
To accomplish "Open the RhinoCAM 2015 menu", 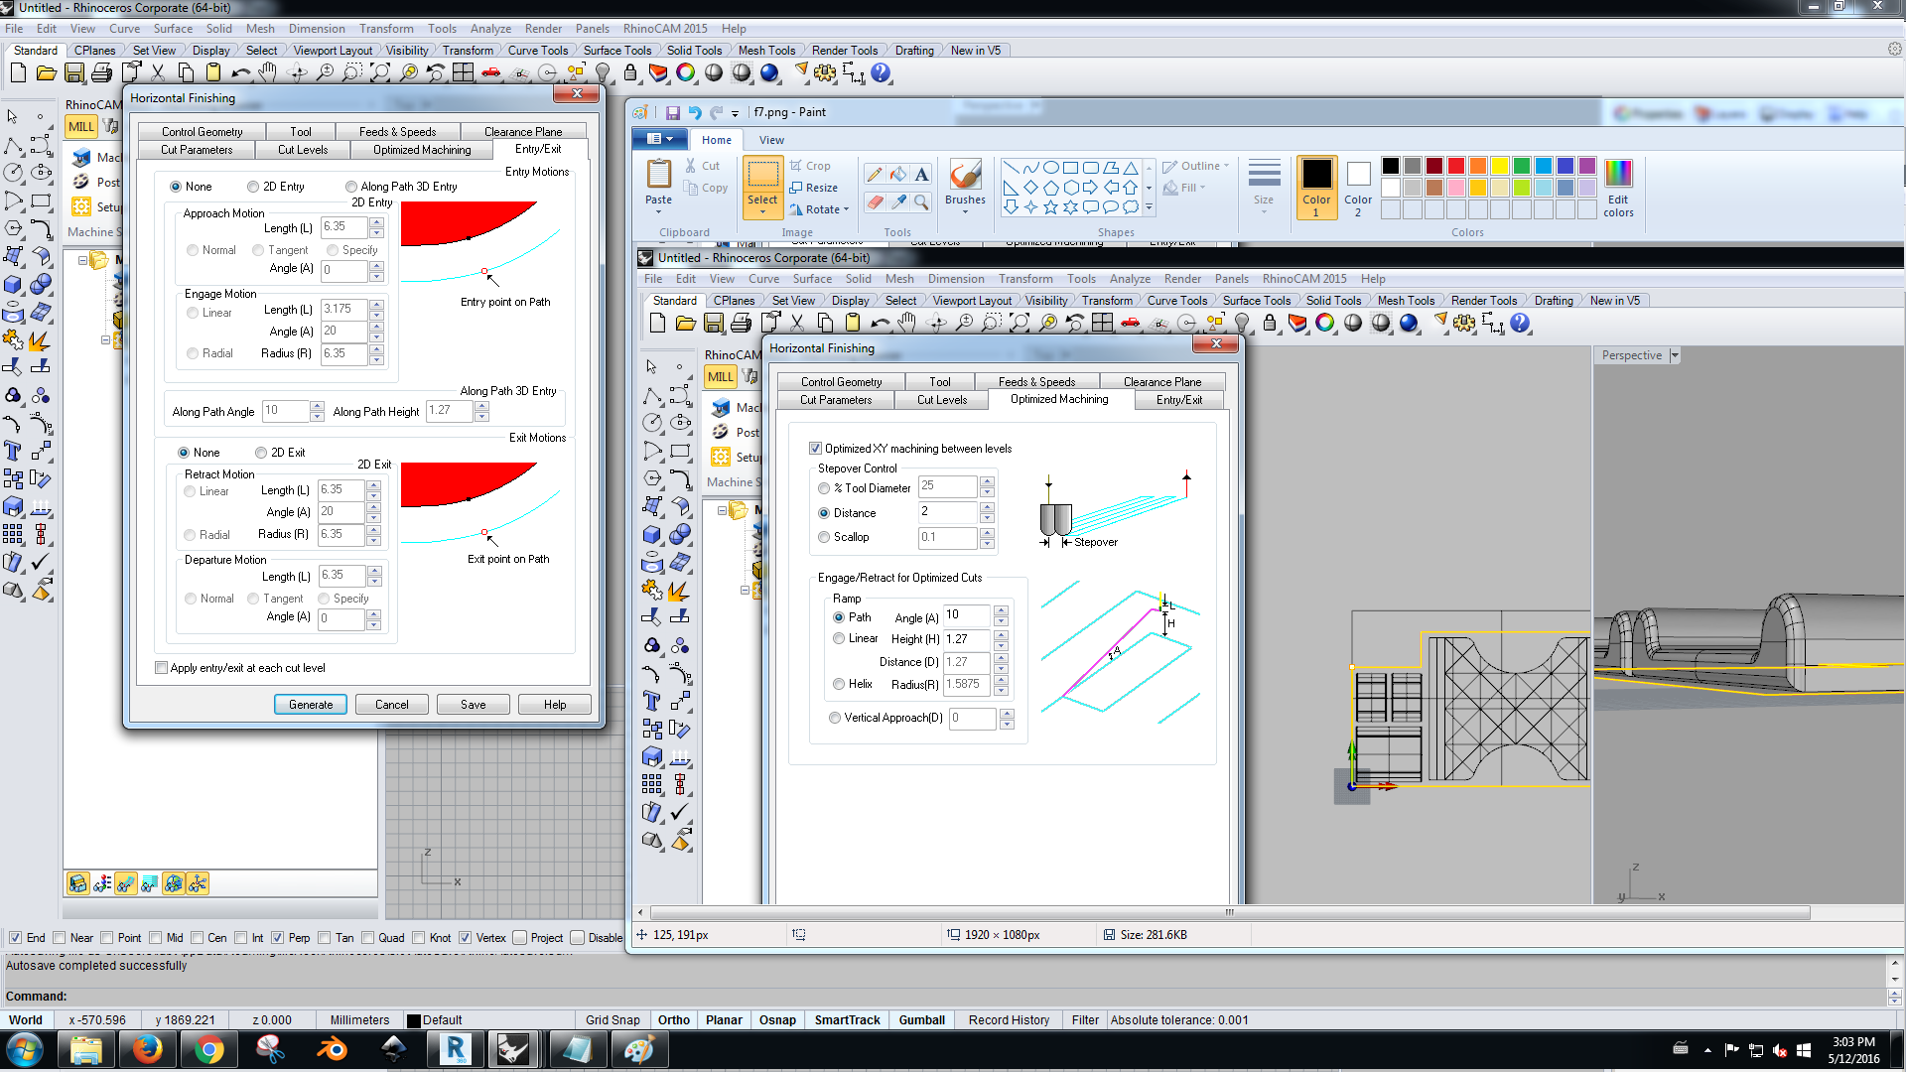I will pos(665,29).
